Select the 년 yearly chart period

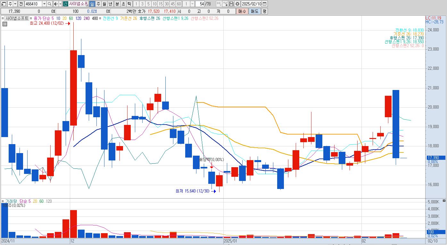click(x=110, y=4)
